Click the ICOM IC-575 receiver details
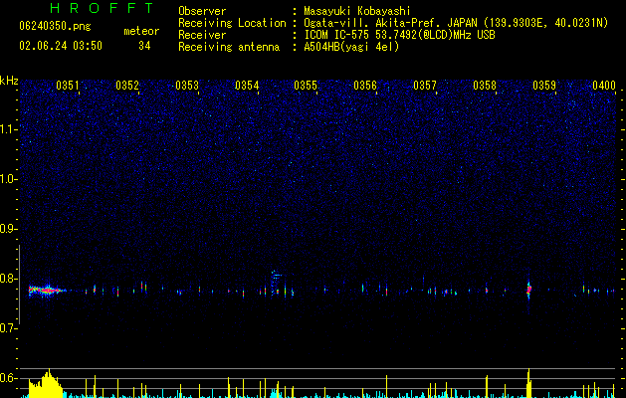 point(400,35)
